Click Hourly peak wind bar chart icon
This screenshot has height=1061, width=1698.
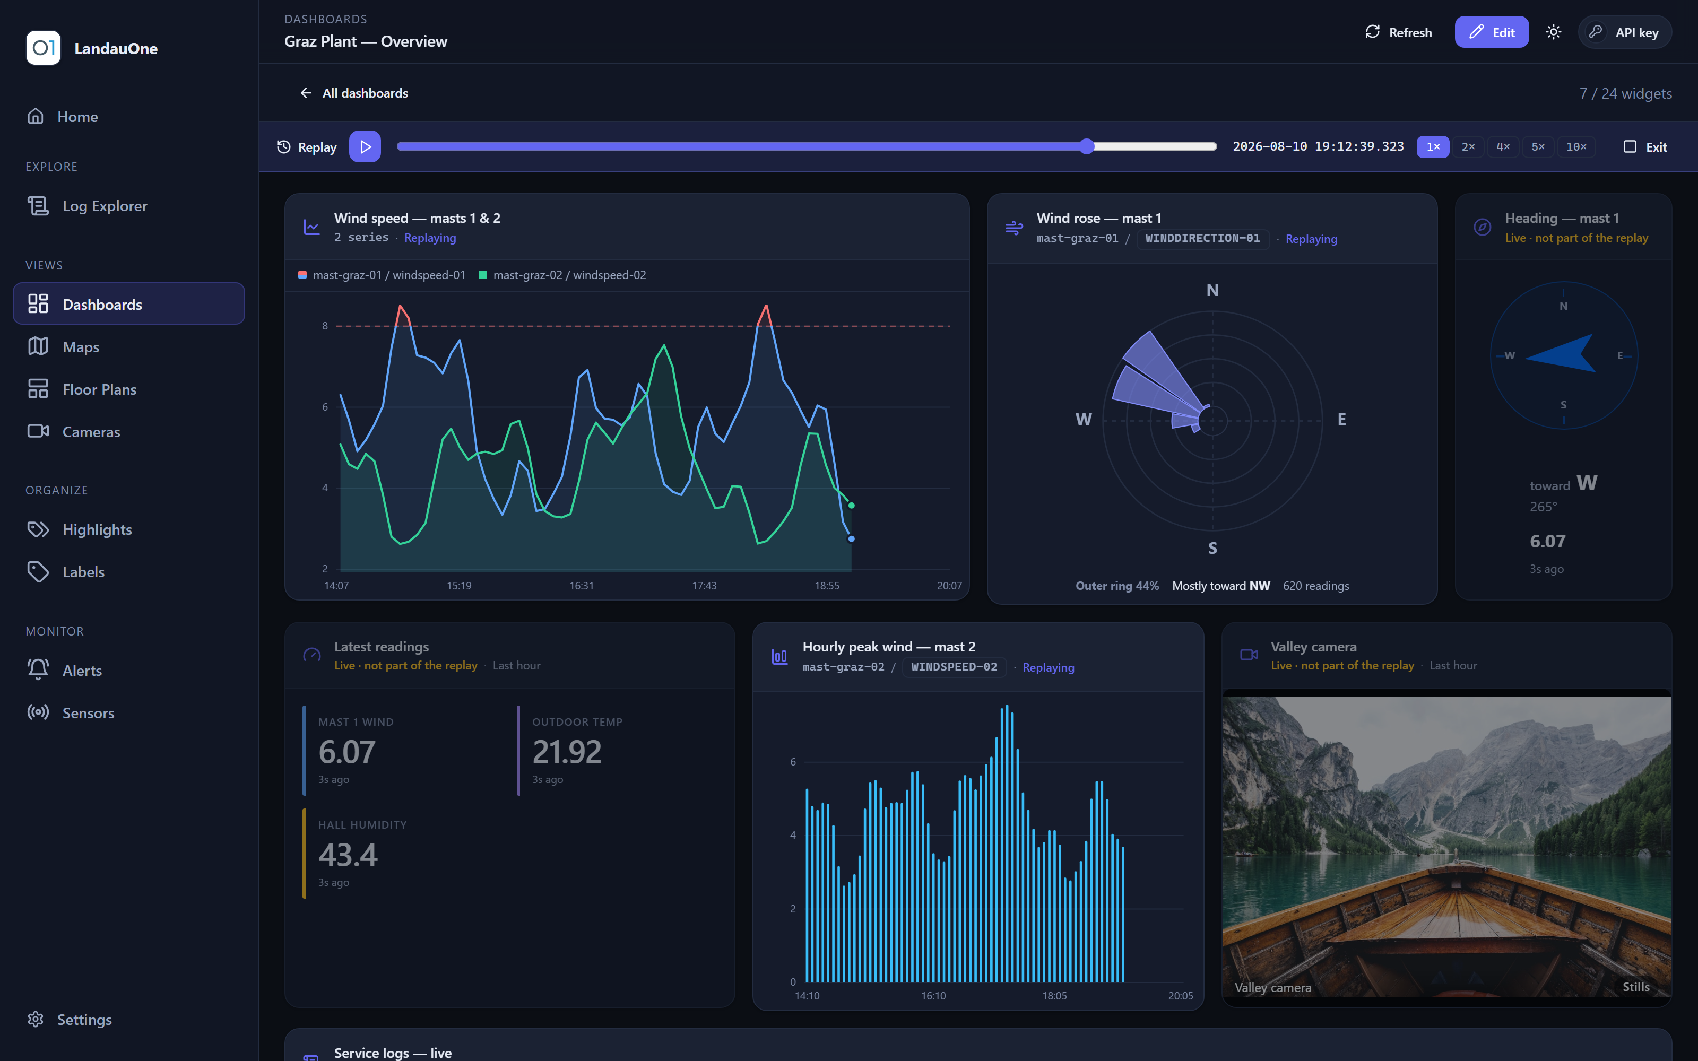tap(779, 657)
